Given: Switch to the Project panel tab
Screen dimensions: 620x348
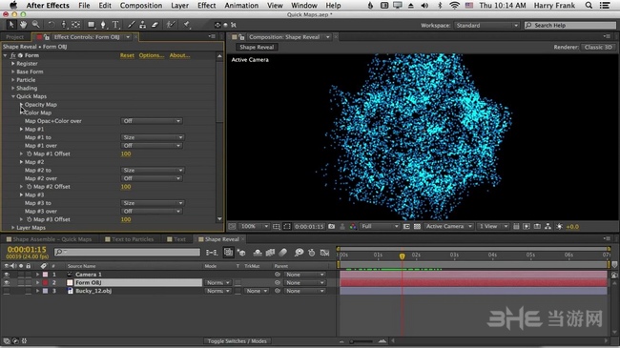Looking at the screenshot, I should pos(14,37).
